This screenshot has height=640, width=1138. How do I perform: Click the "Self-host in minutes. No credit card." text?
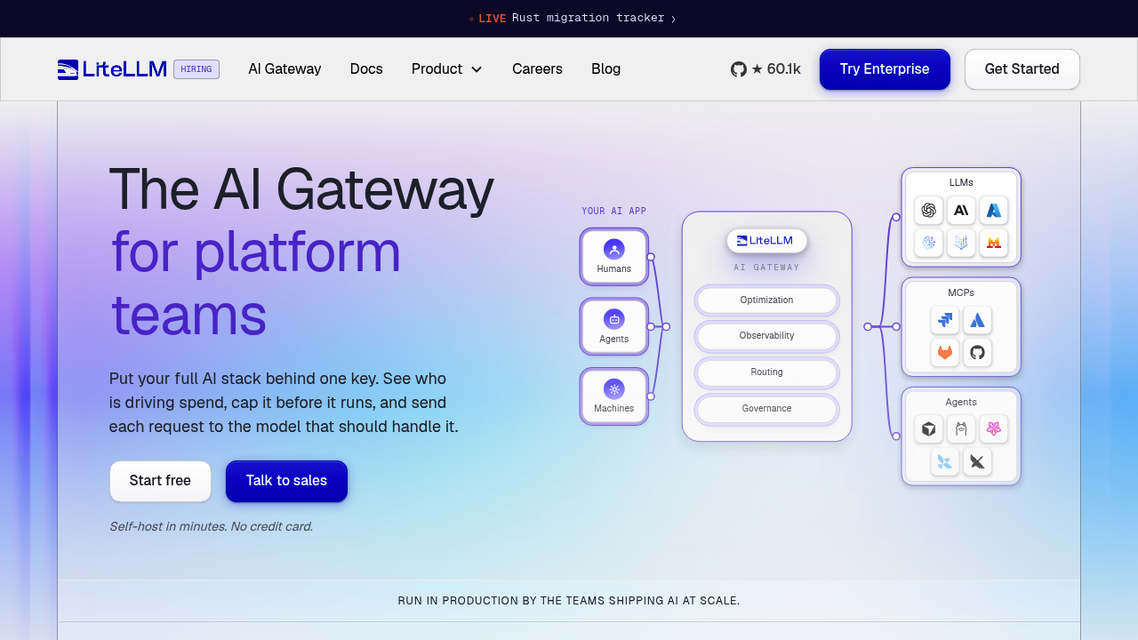coord(211,526)
